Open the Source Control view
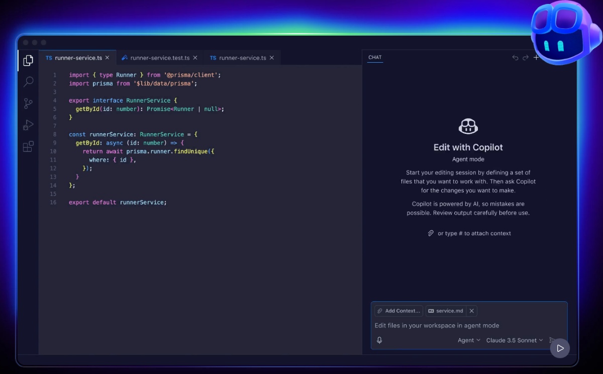The image size is (603, 374). pyautogui.click(x=28, y=104)
